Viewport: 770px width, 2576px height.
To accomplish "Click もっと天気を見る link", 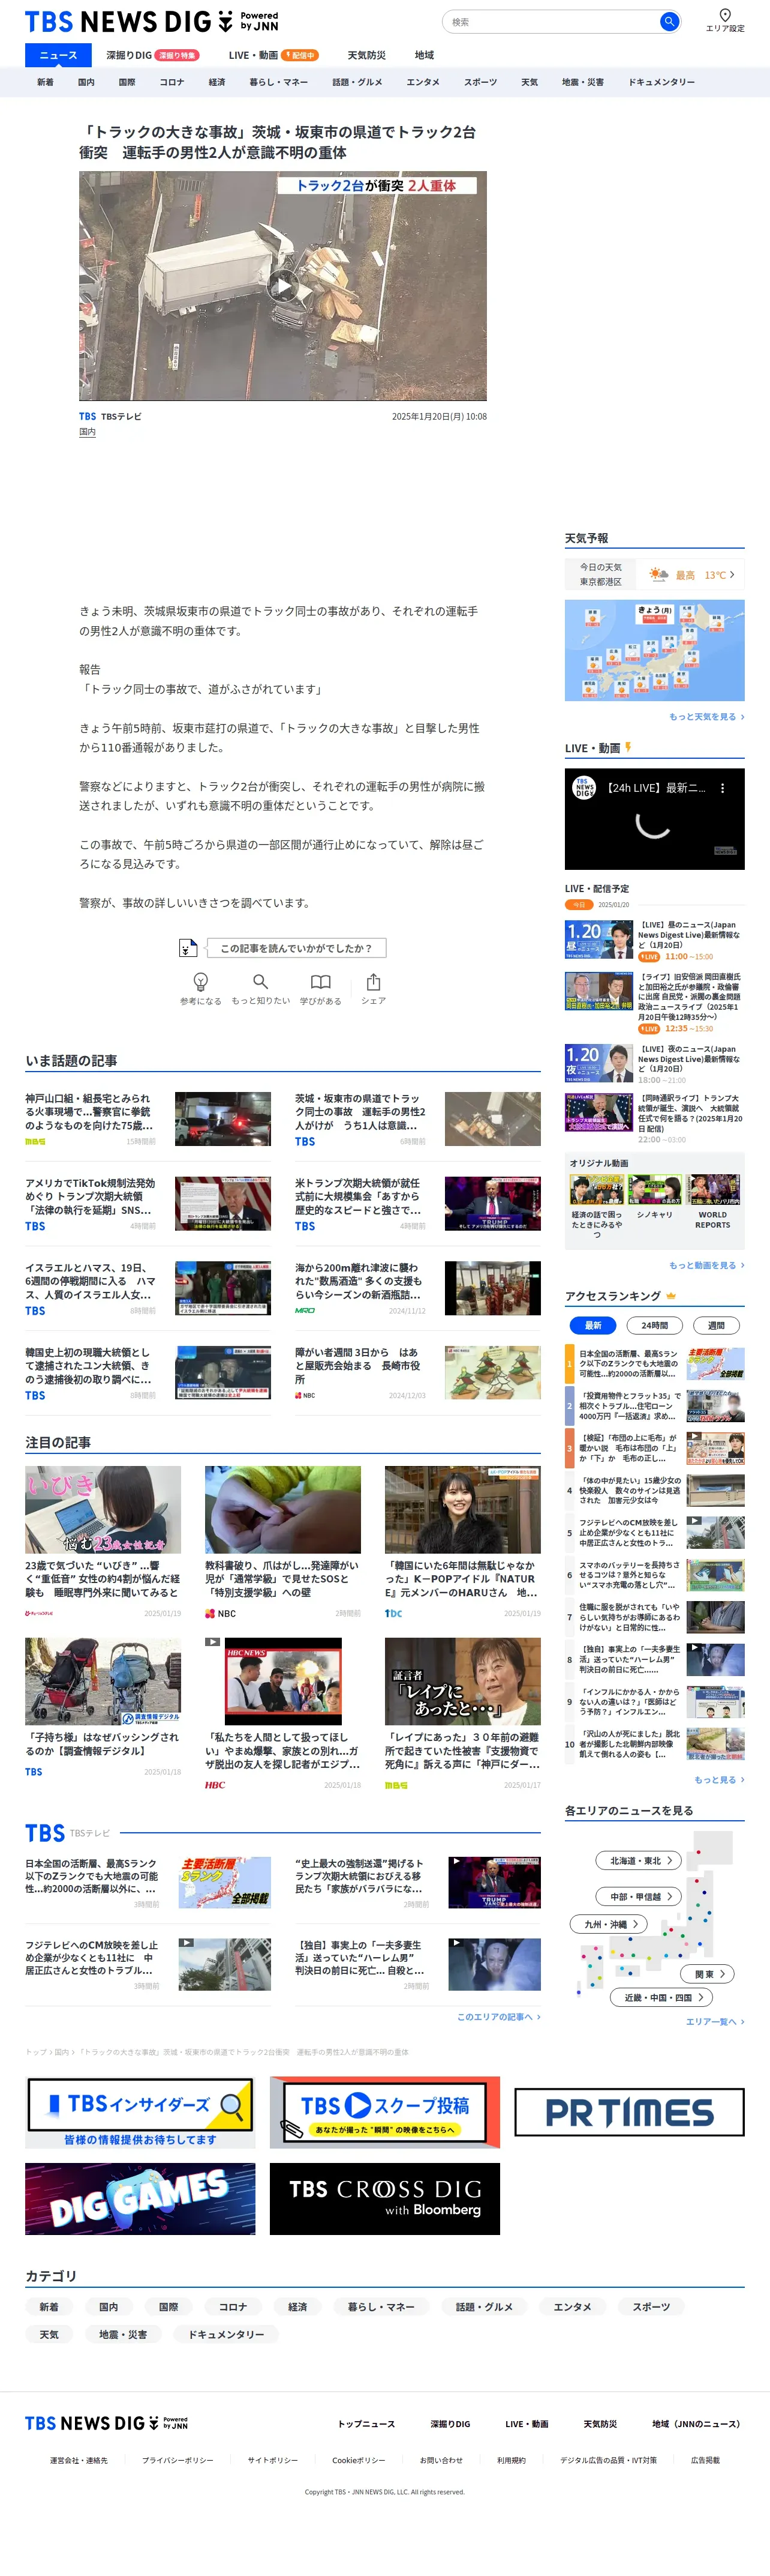I will click(706, 716).
